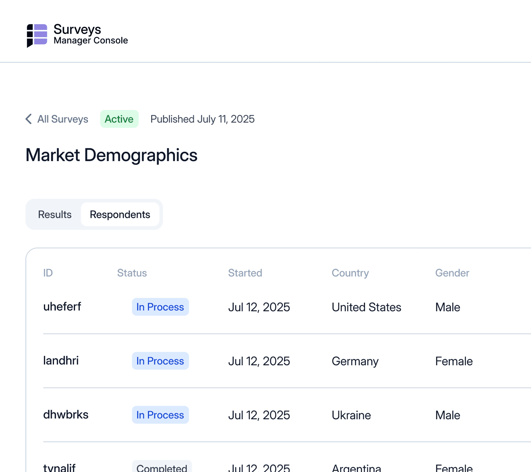Image resolution: width=531 pixels, height=472 pixels.
Task: Click In Process badge for dhwbrks
Action: pos(160,415)
